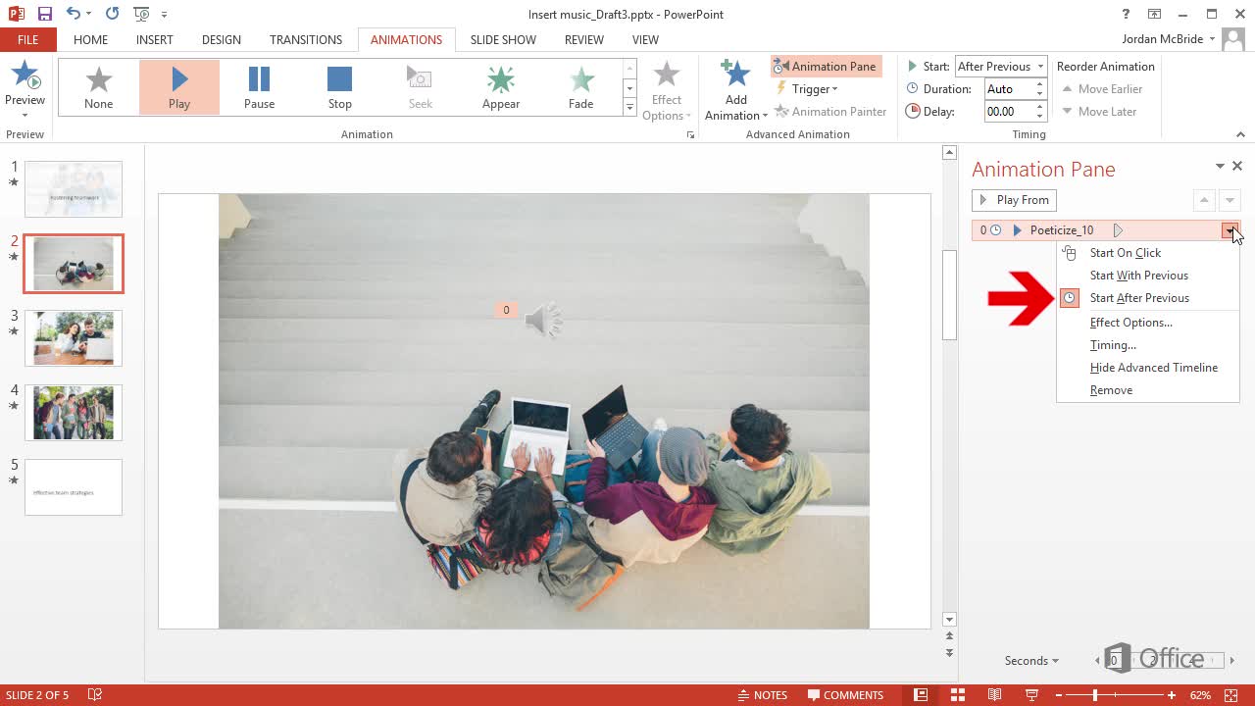Click the Delay field showing 00.00

coord(1009,112)
